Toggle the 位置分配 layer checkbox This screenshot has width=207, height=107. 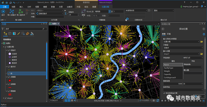tap(5, 47)
